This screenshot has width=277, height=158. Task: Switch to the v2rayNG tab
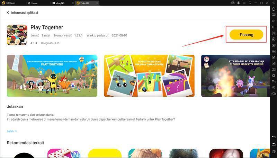tap(59, 3)
